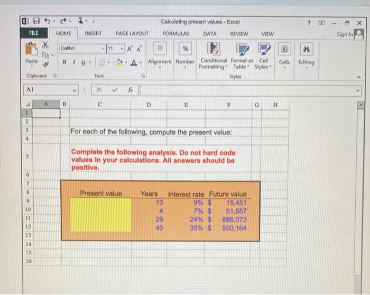Open the FILE tab
Image resolution: width=370 pixels, height=295 pixels.
(x=34, y=33)
